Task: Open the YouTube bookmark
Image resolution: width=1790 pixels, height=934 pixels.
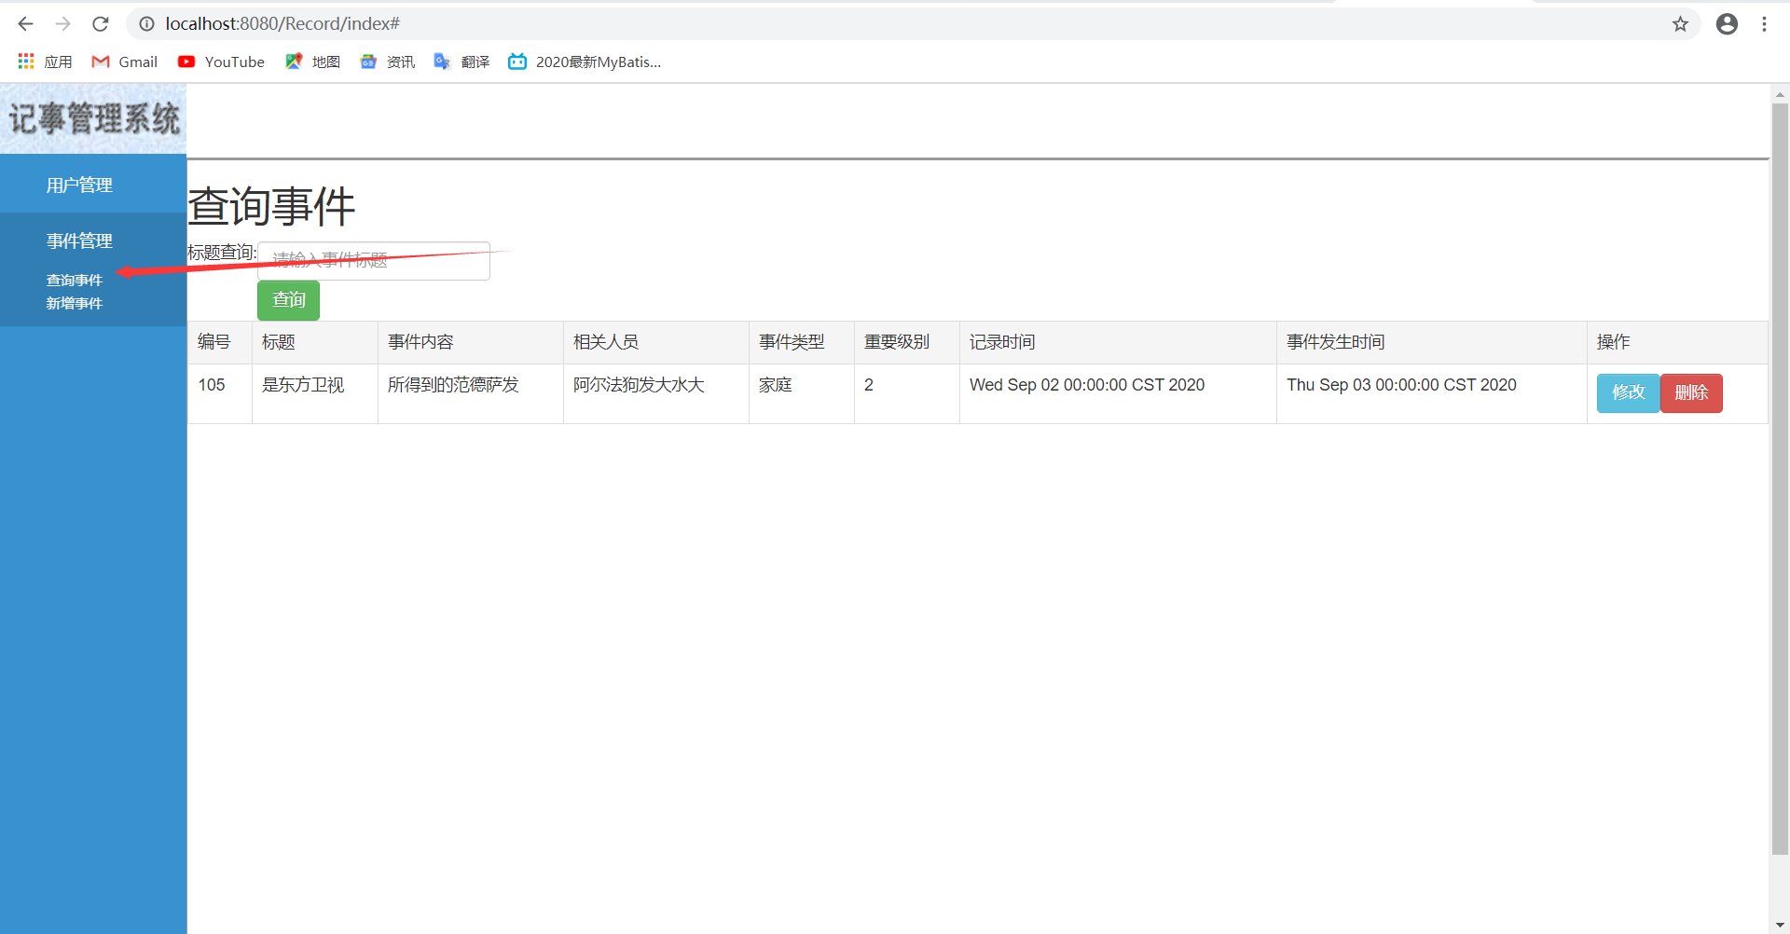Action: point(222,62)
